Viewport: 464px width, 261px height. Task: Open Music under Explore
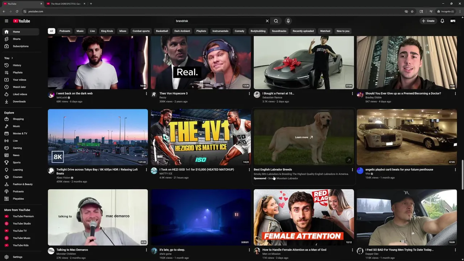tap(21, 126)
